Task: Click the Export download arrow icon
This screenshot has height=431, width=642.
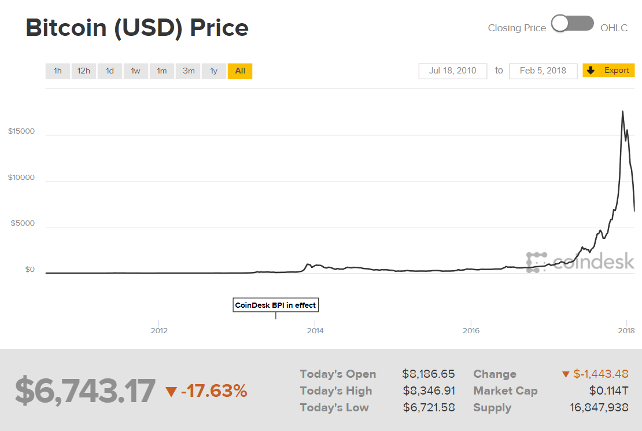Action: (x=591, y=71)
